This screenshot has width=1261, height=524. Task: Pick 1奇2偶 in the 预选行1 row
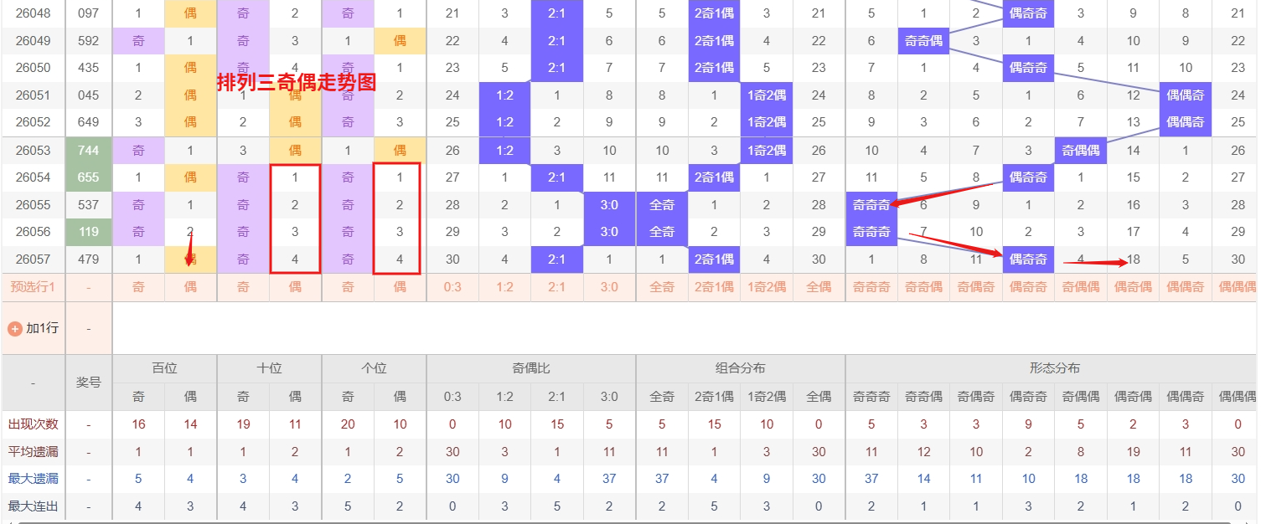767,287
